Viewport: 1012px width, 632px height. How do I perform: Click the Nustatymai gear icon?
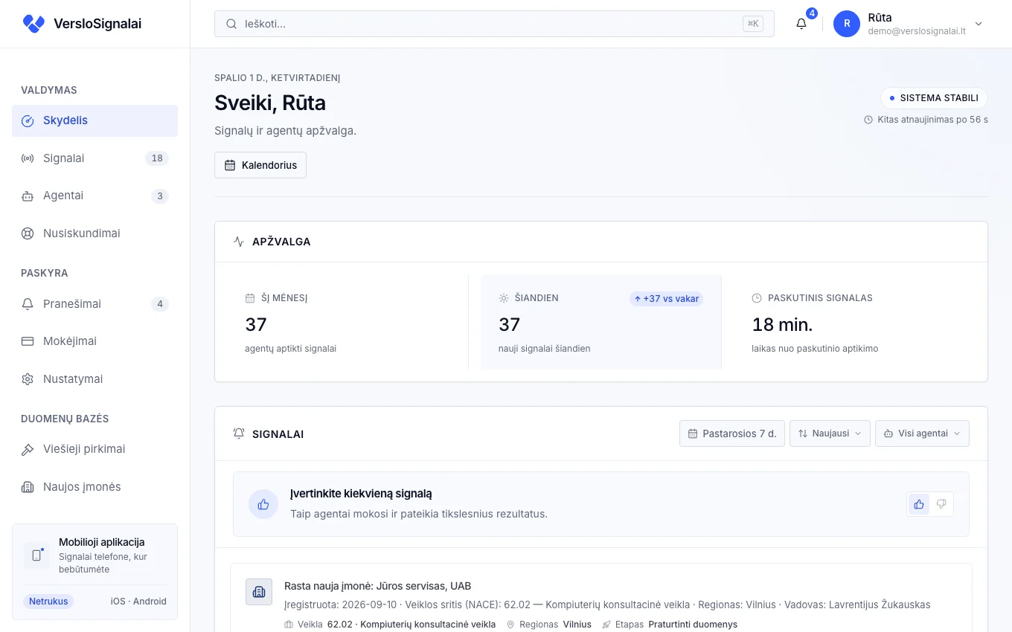point(28,379)
